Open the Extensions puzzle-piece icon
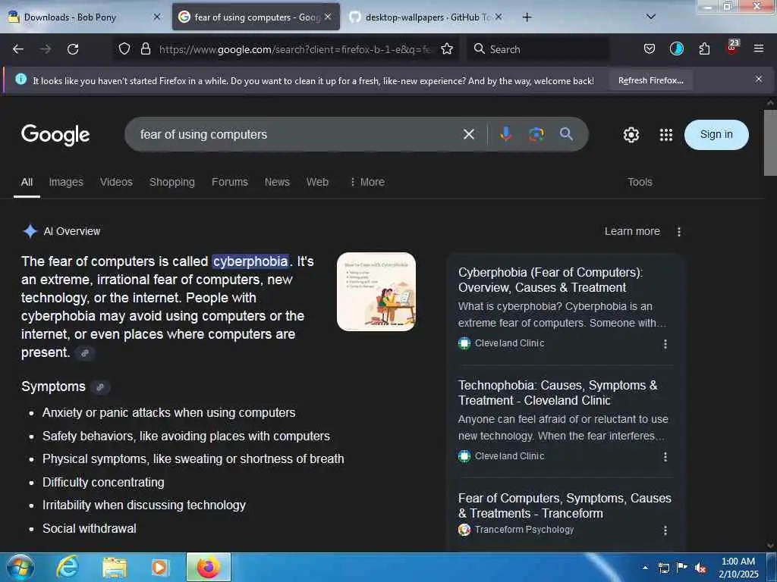This screenshot has width=777, height=582. click(x=704, y=48)
